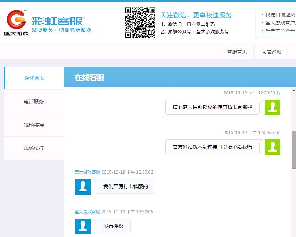Click the WeChat QR code image
The width and height of the screenshot is (296, 237).
point(140,23)
